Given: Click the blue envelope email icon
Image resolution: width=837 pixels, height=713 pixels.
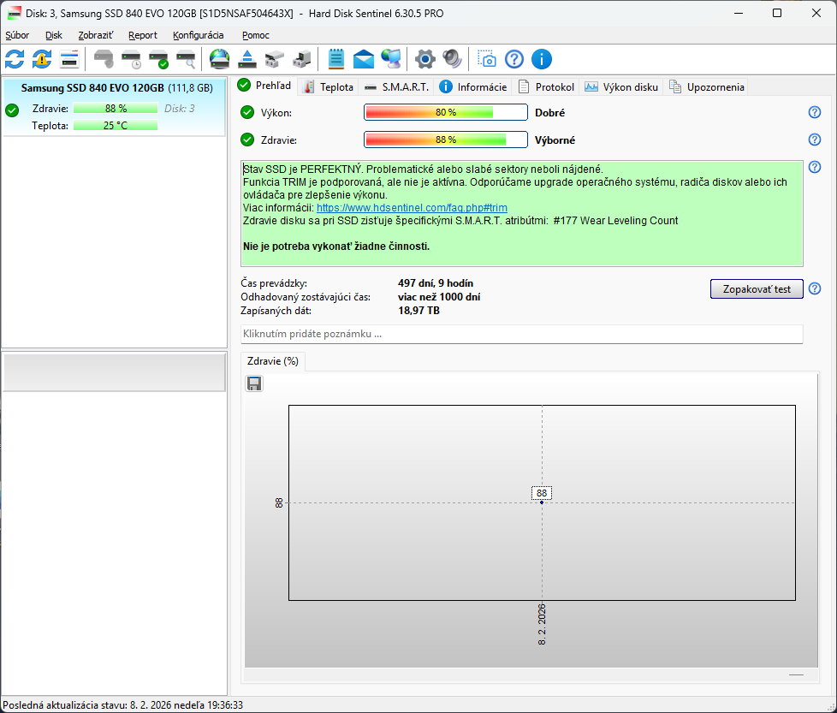Looking at the screenshot, I should coord(364,59).
